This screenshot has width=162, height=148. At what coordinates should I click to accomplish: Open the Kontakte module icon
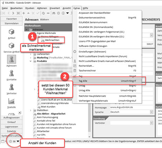[12, 73]
